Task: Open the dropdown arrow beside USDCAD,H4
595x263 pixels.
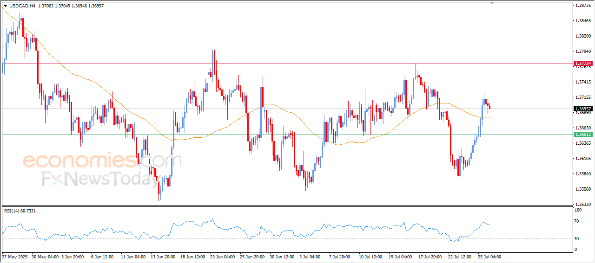Action: [5, 6]
